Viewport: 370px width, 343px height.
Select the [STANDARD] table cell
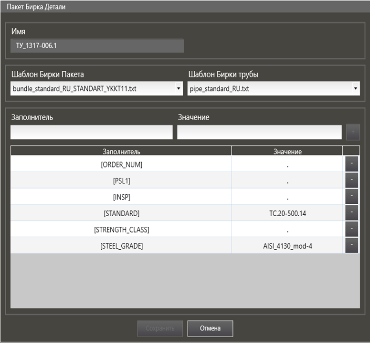tap(121, 213)
